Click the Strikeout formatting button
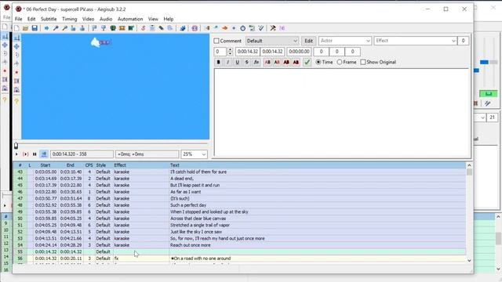The image size is (502, 282). click(246, 62)
